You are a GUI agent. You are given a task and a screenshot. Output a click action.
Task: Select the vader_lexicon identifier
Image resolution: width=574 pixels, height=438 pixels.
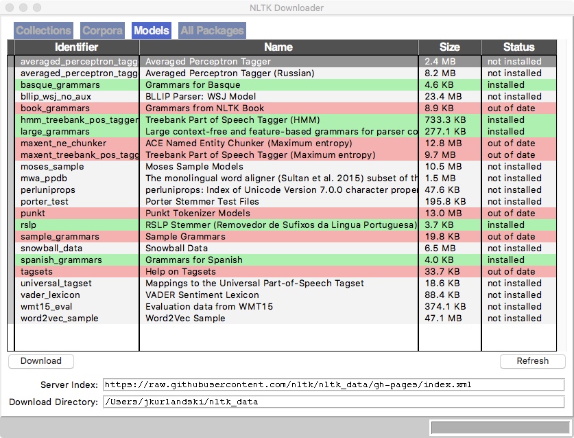[x=50, y=295]
